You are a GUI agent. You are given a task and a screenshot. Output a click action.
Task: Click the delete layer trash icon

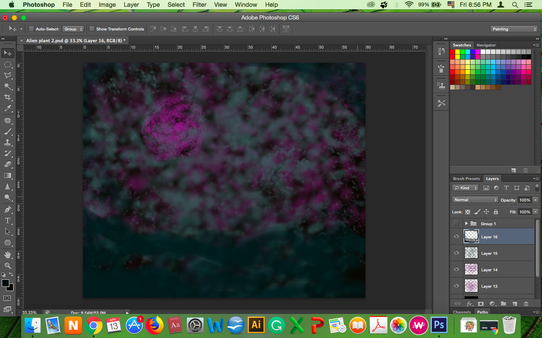coord(526,303)
